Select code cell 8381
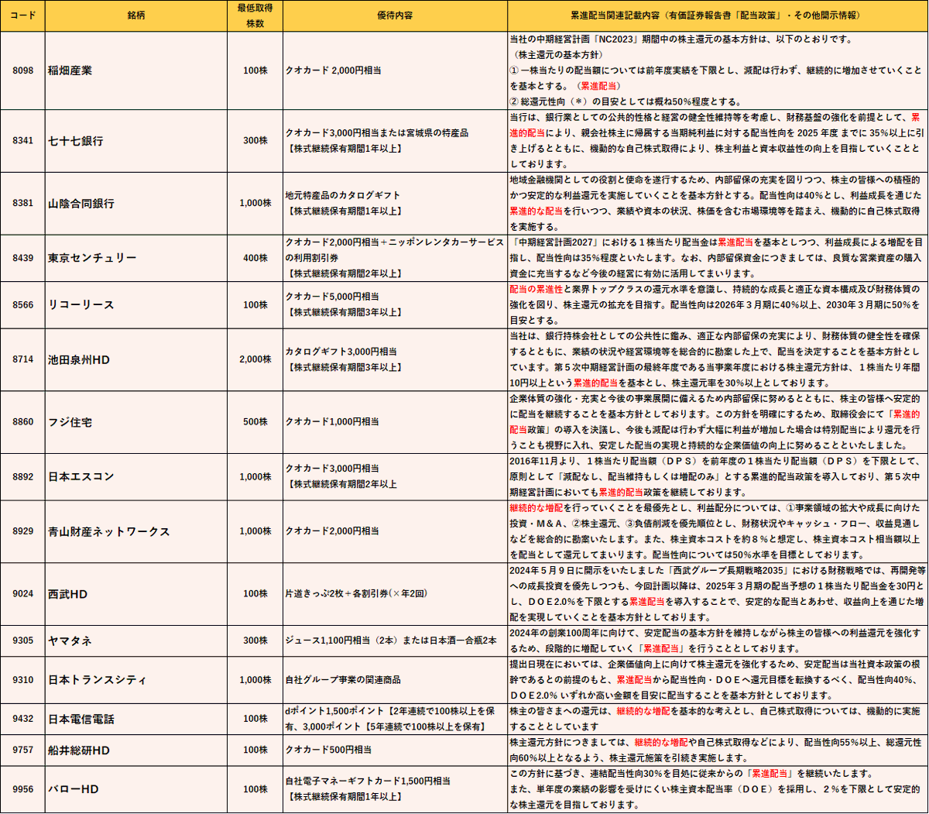Image resolution: width=929 pixels, height=814 pixels. coord(22,204)
